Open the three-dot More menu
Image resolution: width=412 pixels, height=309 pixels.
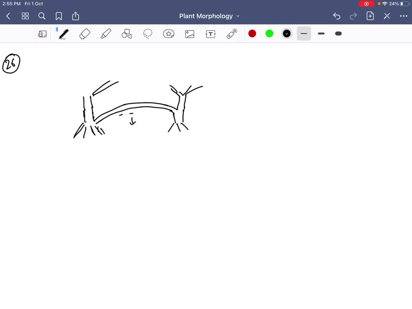[404, 16]
